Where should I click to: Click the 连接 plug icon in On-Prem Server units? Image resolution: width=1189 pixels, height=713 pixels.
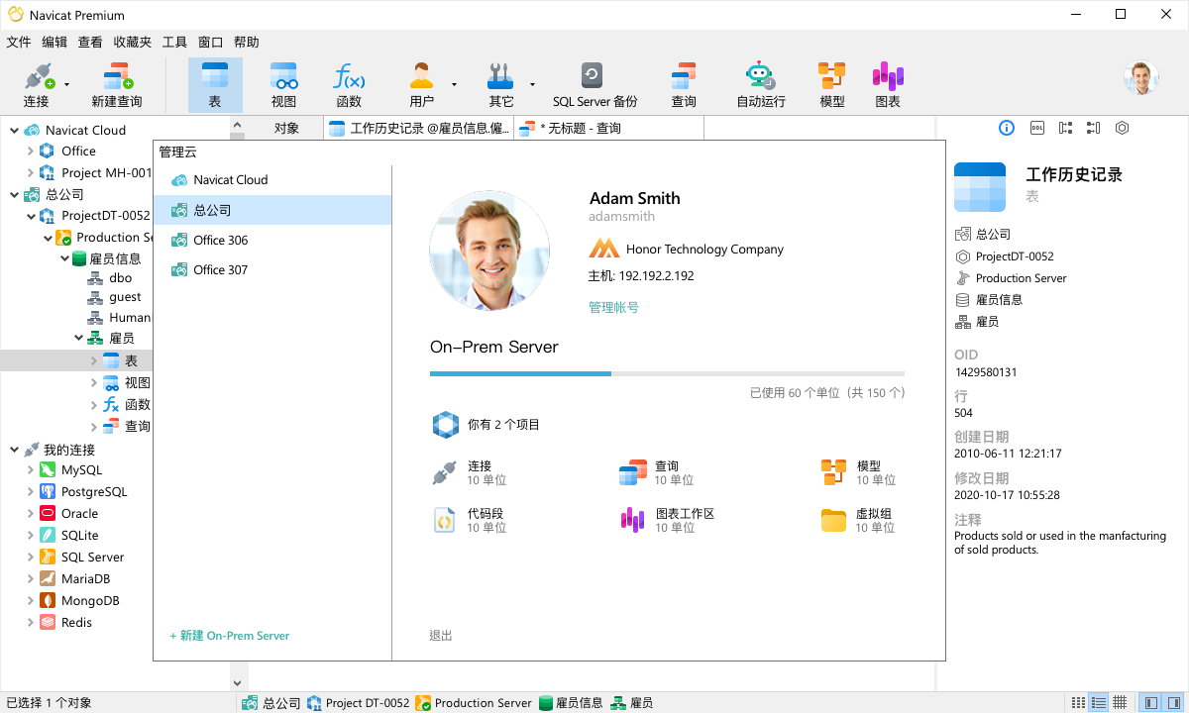pos(444,472)
